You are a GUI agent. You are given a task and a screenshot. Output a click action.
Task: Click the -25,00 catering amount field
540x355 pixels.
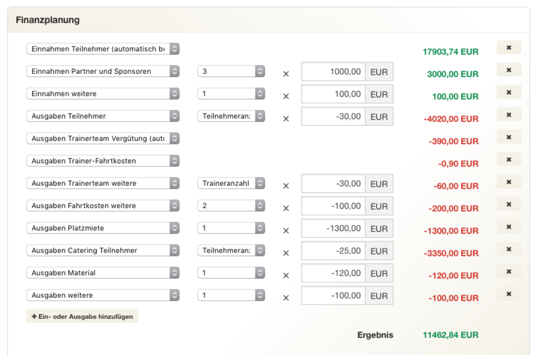[x=333, y=251]
